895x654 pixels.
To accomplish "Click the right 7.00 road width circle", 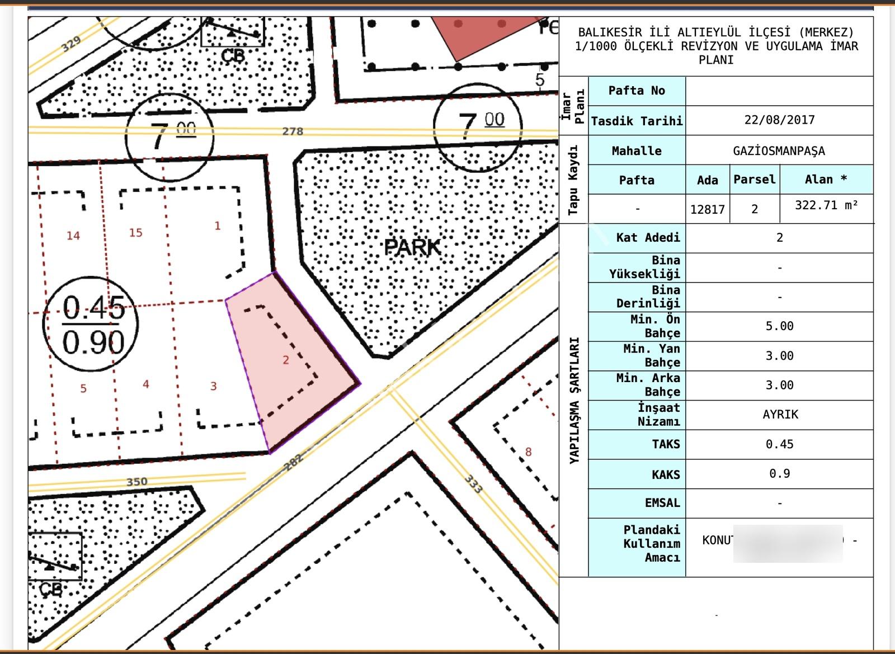I will point(477,126).
